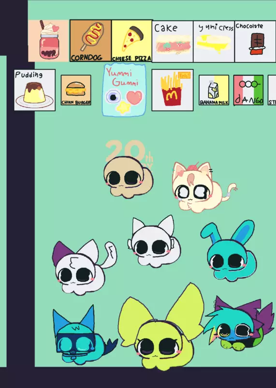
Task: Choose the Chikn Burger card
Action: [x=76, y=90]
